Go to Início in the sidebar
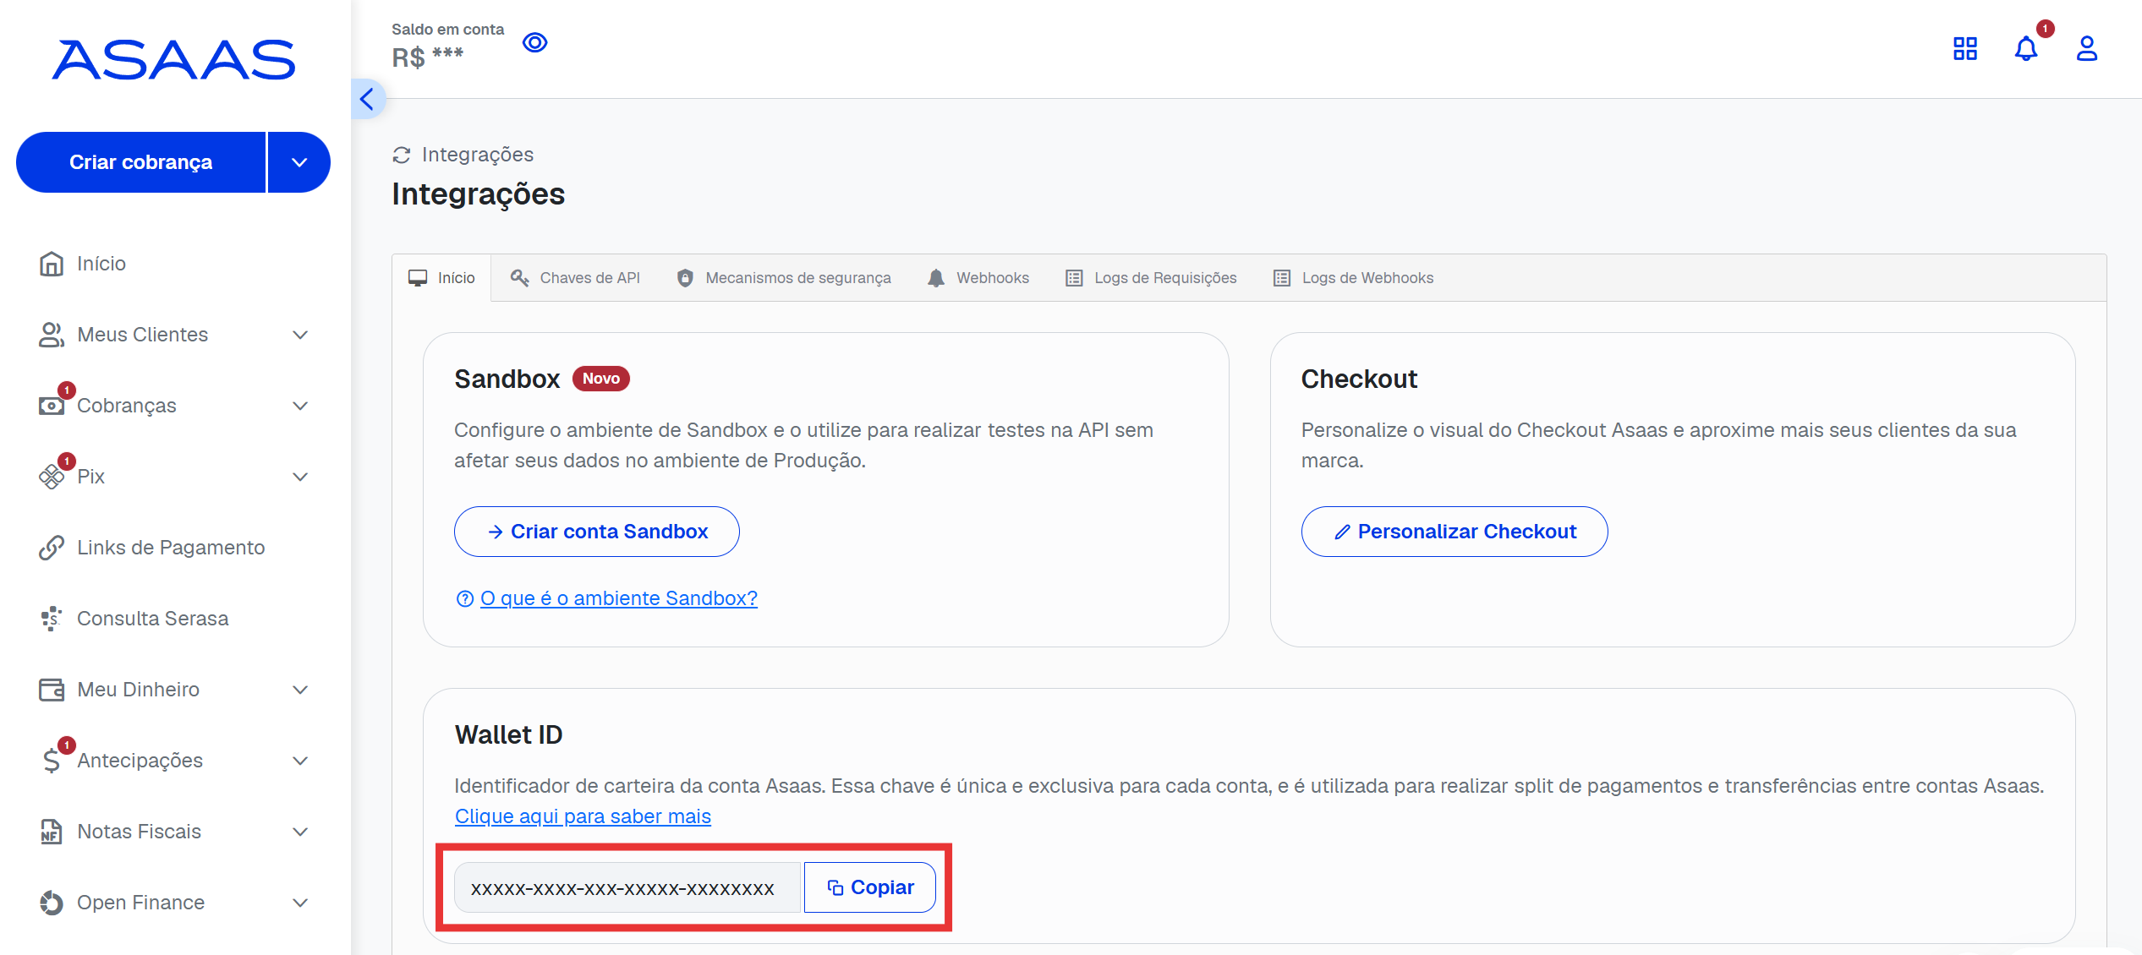Image resolution: width=2142 pixels, height=955 pixels. click(101, 264)
